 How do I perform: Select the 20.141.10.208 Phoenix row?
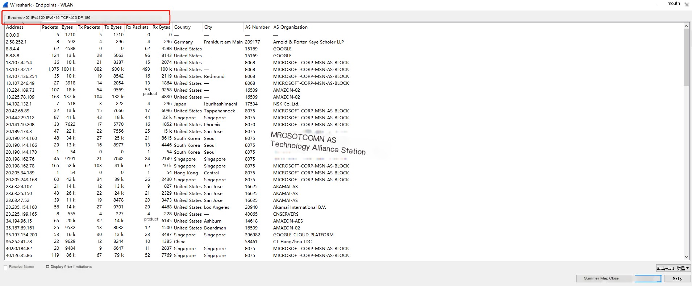[x=343, y=124]
